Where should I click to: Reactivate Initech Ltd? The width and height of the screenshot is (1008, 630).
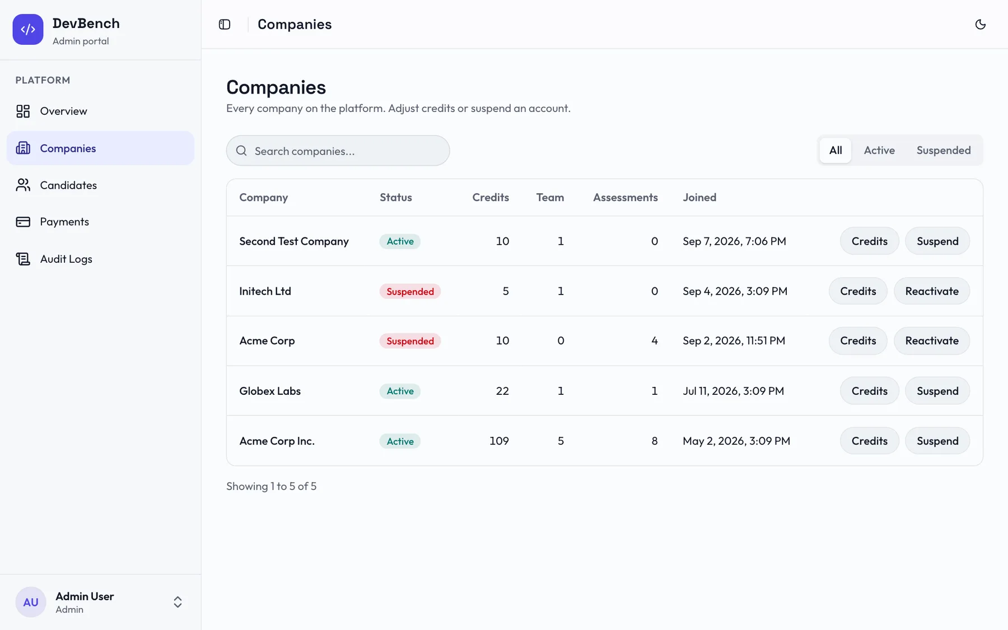[932, 291]
